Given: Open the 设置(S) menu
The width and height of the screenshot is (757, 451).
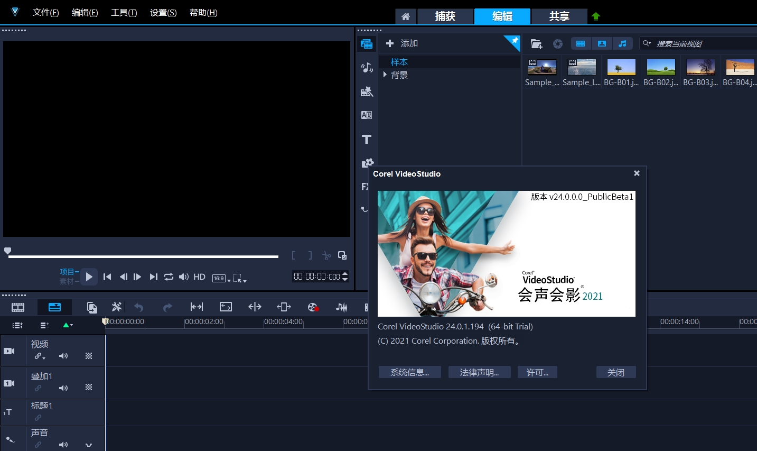Looking at the screenshot, I should [x=163, y=12].
